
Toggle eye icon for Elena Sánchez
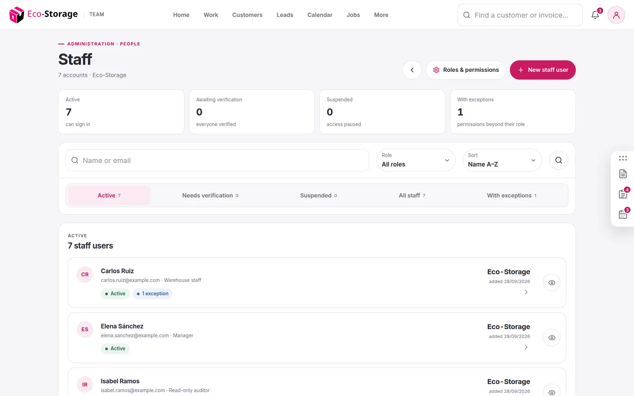[x=552, y=338]
